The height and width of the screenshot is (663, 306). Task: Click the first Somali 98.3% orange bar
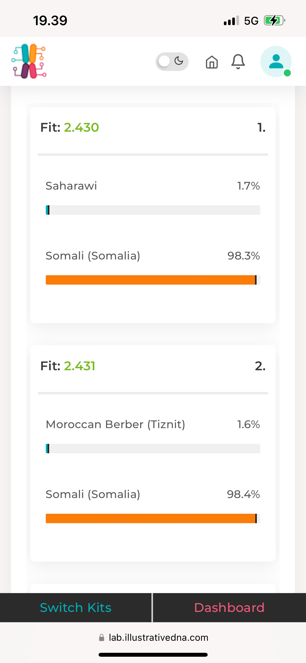click(x=153, y=280)
